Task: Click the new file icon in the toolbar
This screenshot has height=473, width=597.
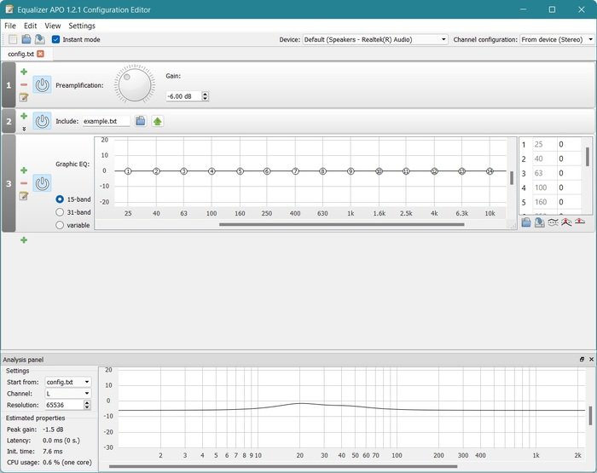Action: click(x=12, y=39)
